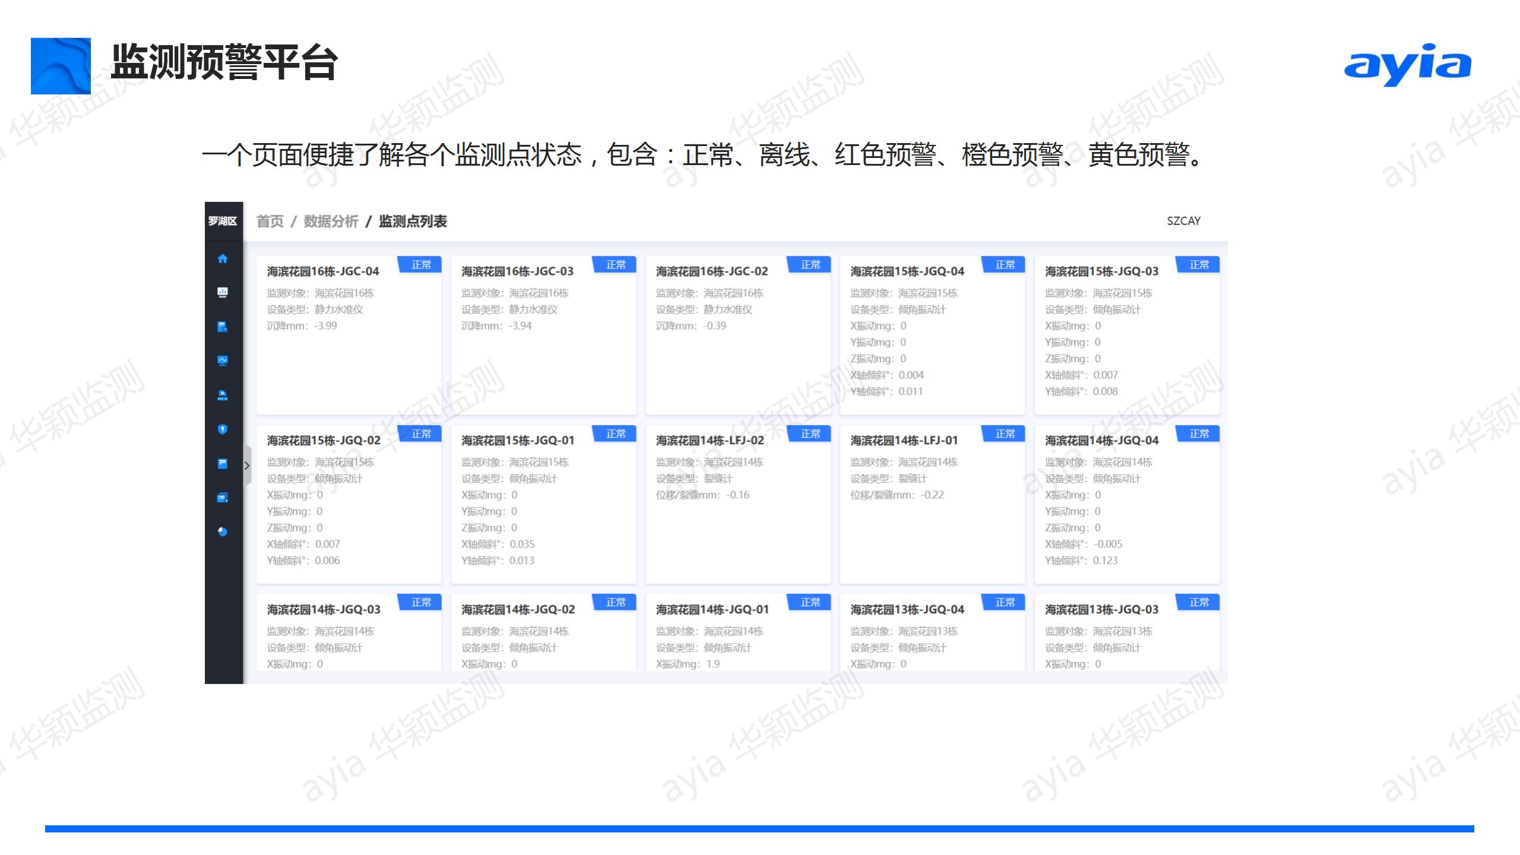The image size is (1520, 855).
Task: Open SZCAY user account menu
Action: (1183, 221)
